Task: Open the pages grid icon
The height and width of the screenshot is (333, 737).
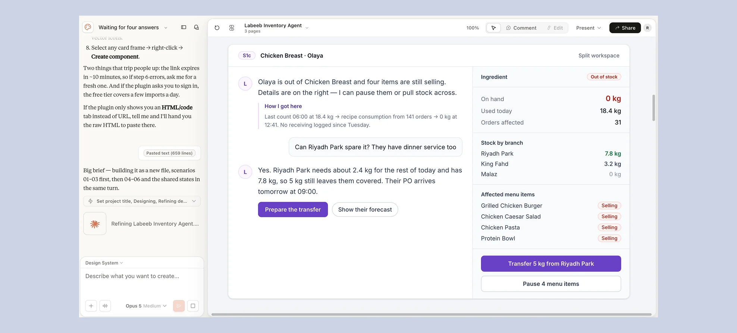Action: tap(232, 28)
